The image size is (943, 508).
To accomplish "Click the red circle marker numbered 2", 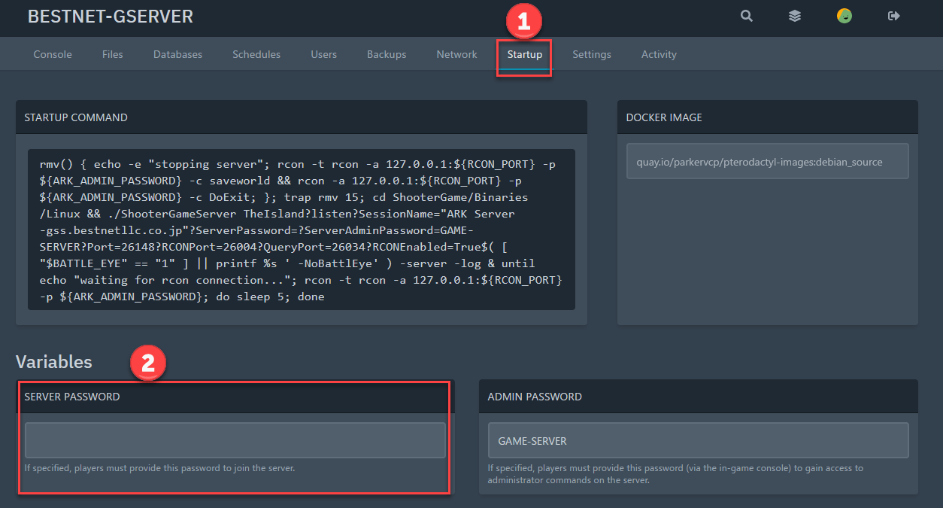I will pyautogui.click(x=148, y=363).
